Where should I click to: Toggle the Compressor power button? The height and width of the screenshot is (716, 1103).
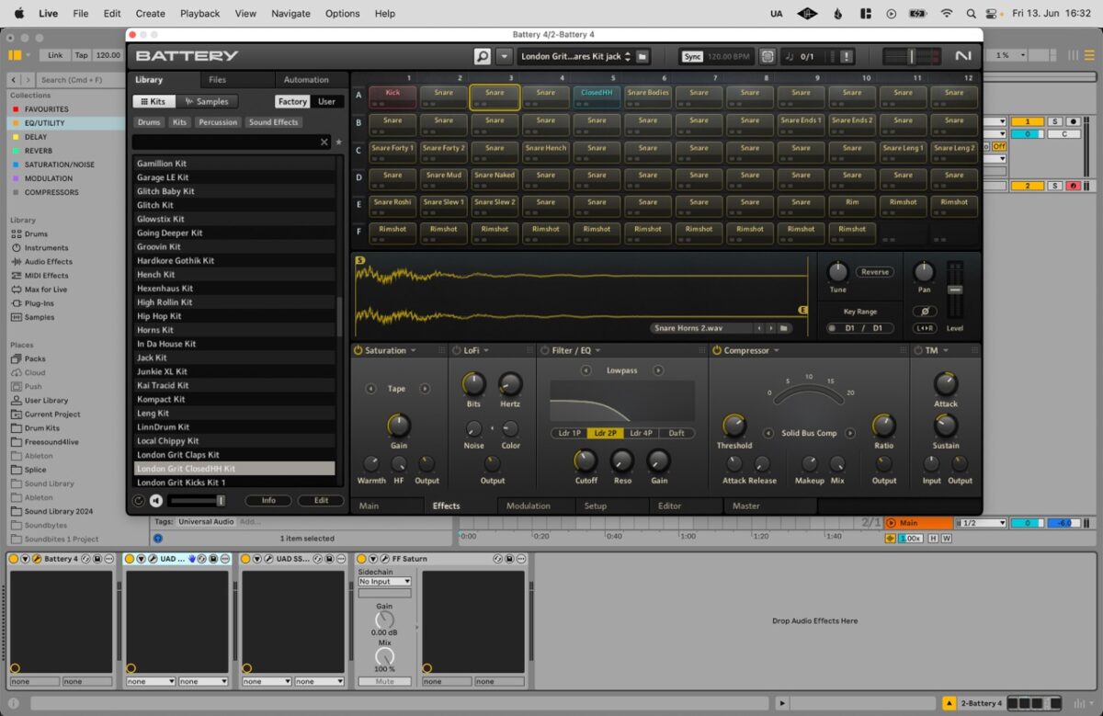click(x=717, y=350)
